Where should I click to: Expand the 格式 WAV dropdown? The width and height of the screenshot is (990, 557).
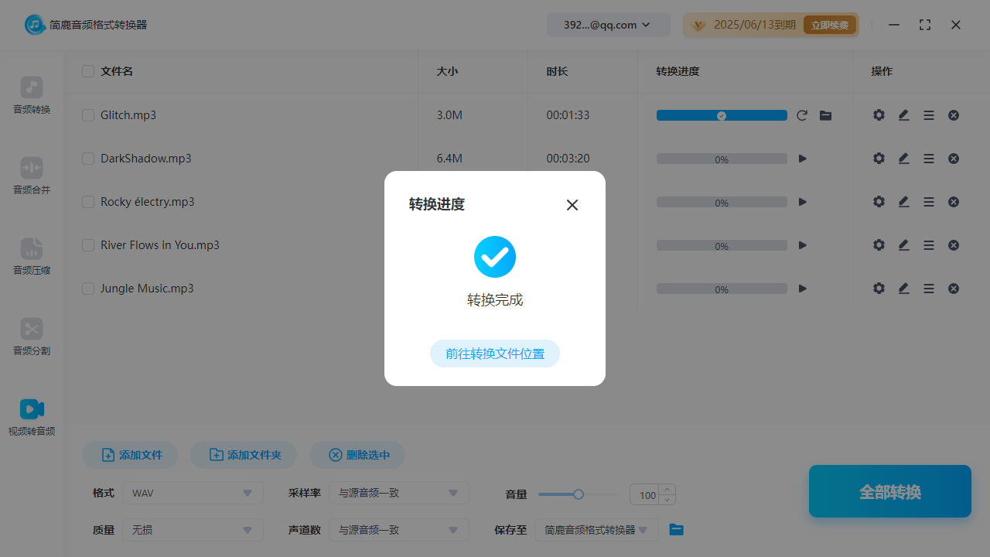click(193, 493)
